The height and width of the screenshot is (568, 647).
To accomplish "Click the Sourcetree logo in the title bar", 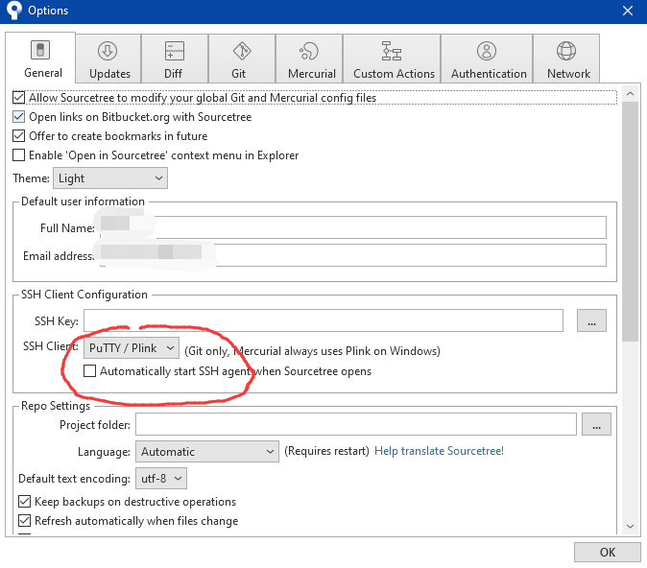I will pos(14,10).
